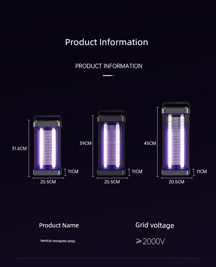The height and width of the screenshot is (267, 216).
Task: Click the 20.5CM width under smallest lamp
Action: (48, 182)
